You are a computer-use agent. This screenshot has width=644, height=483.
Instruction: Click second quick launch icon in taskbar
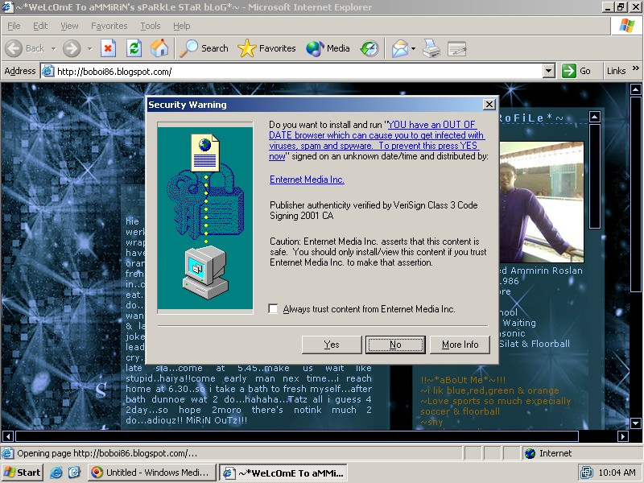(x=74, y=473)
